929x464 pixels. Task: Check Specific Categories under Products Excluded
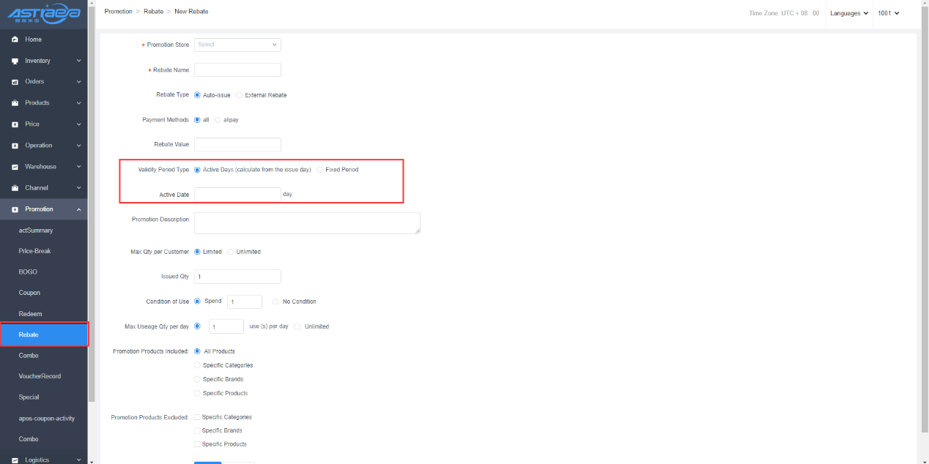point(197,417)
